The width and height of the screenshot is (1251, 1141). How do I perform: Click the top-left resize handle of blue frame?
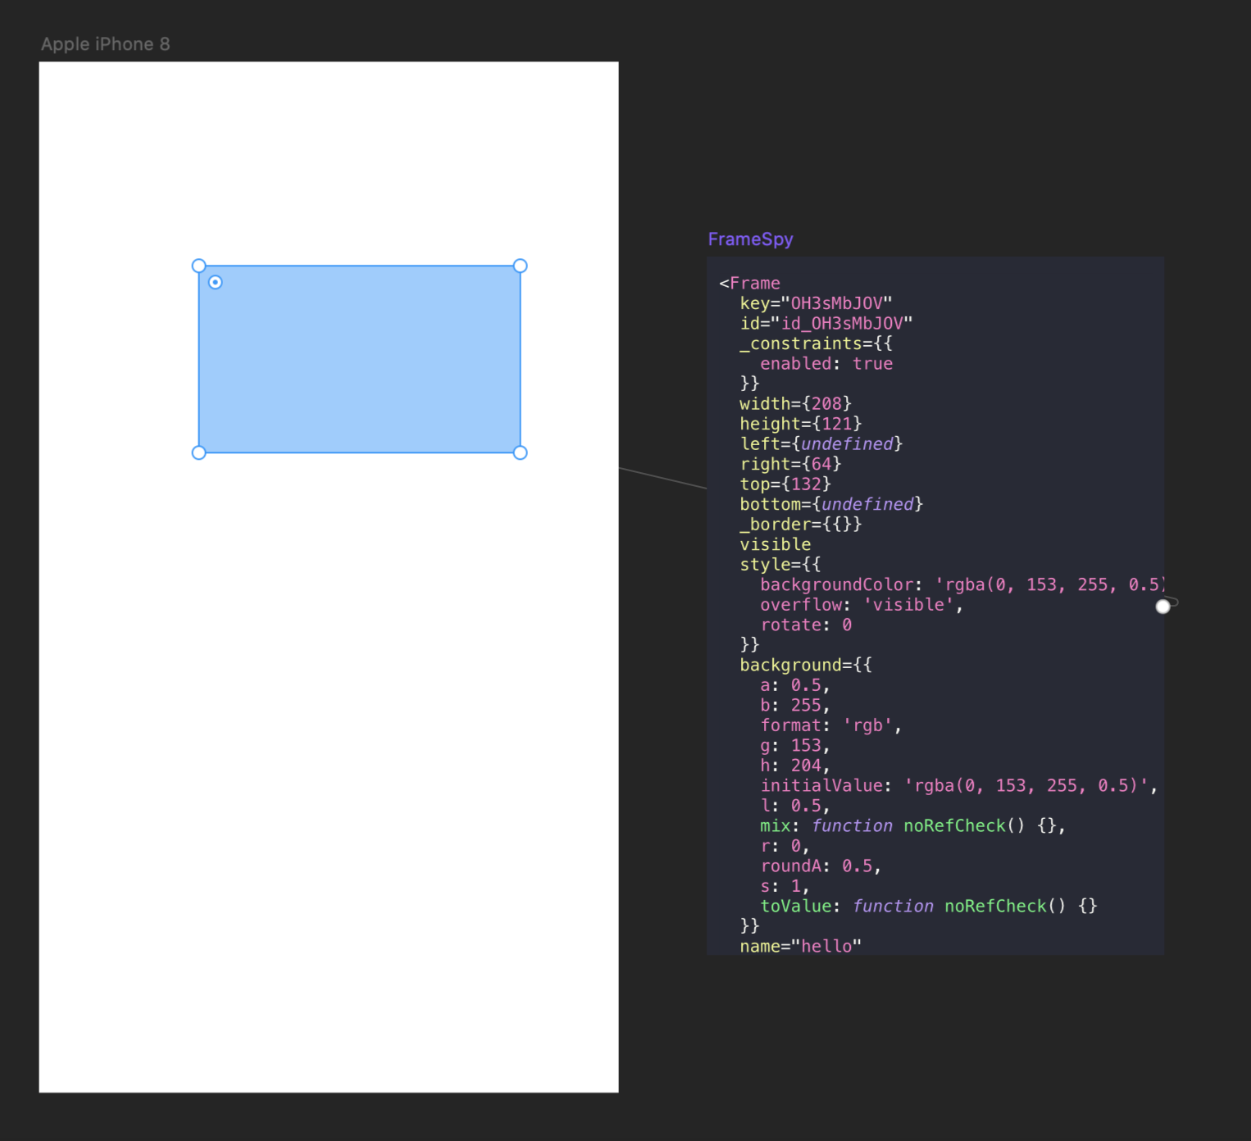tap(198, 266)
